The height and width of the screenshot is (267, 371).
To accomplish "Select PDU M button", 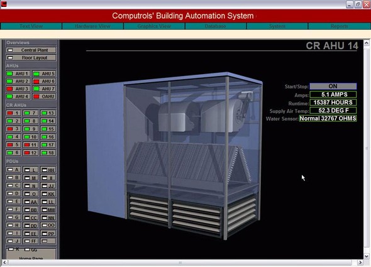I will pos(31,178).
